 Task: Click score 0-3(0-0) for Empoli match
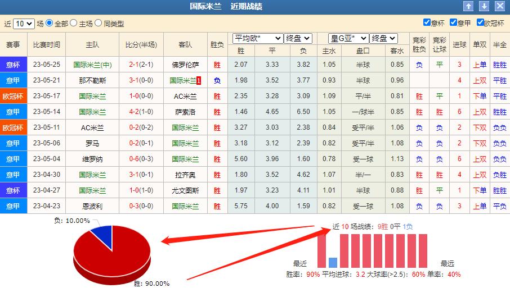(141, 206)
